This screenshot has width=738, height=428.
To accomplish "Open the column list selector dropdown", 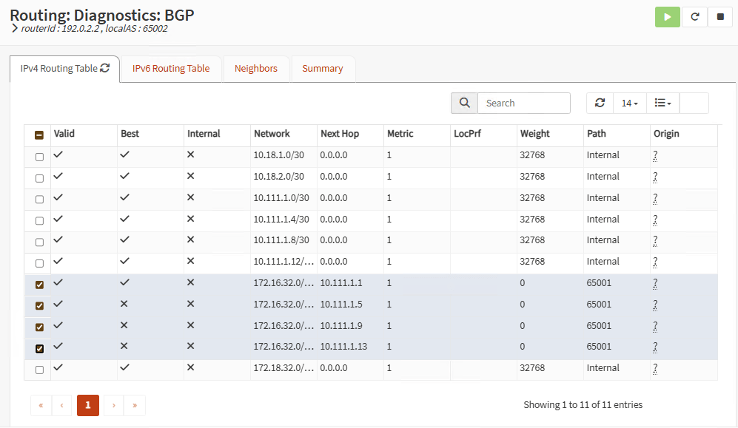I will point(662,103).
